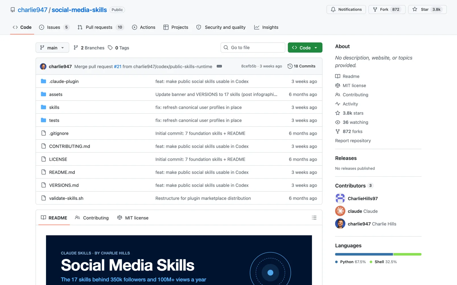Click the LICENSE file icon
The image size is (457, 285).
(43, 159)
